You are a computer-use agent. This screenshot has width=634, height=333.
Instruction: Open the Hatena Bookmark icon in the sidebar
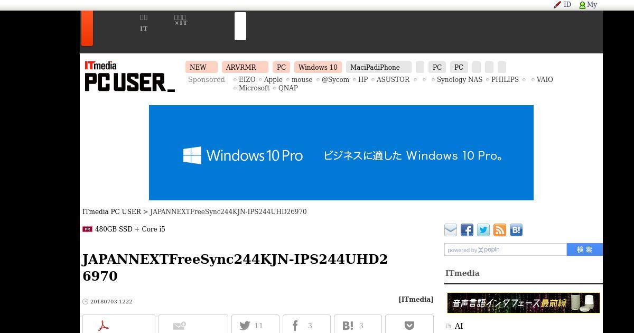click(516, 230)
